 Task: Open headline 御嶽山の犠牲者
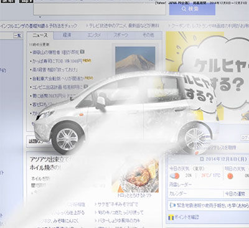(x=55, y=52)
